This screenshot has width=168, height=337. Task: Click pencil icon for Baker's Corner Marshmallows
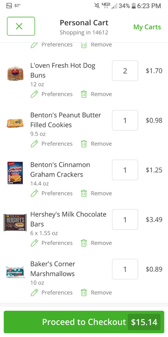tap(34, 293)
